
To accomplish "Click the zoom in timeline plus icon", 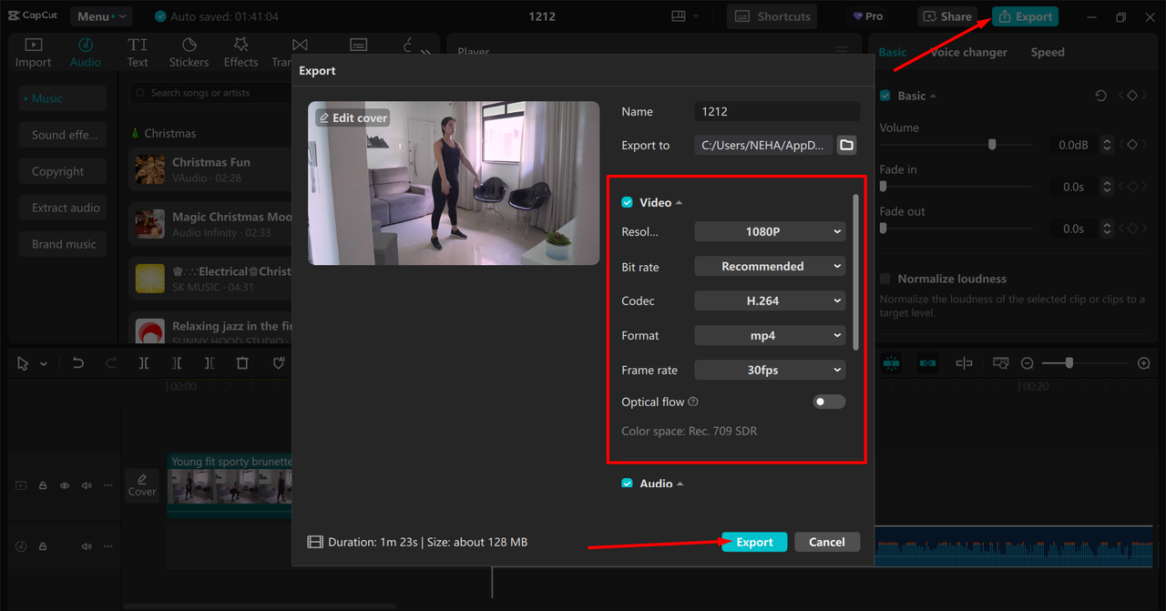I will coord(1144,363).
